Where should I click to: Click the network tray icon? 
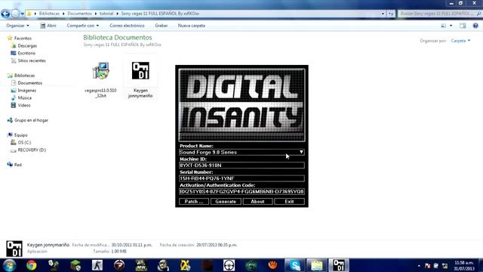pyautogui.click(x=445, y=266)
